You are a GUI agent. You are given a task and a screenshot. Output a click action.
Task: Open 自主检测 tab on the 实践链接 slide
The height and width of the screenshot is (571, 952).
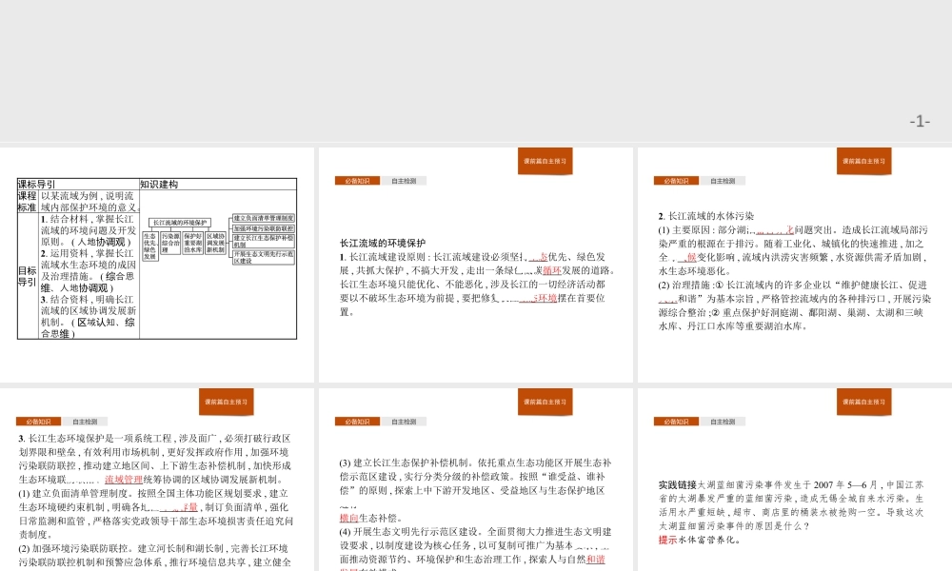pos(723,422)
